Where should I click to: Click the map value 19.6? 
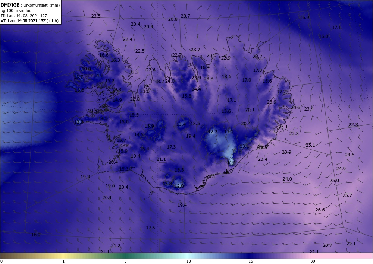point(110,186)
